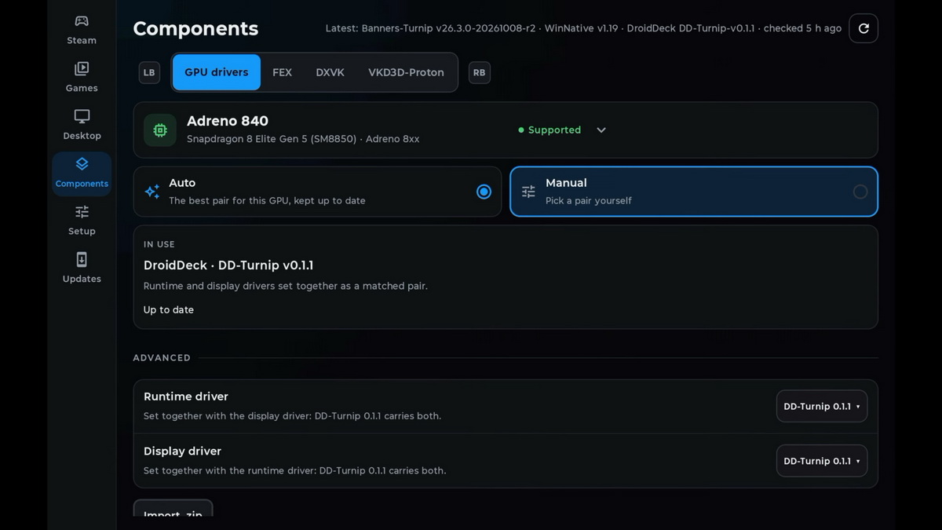Click the Manual sliders icon

[x=528, y=192]
